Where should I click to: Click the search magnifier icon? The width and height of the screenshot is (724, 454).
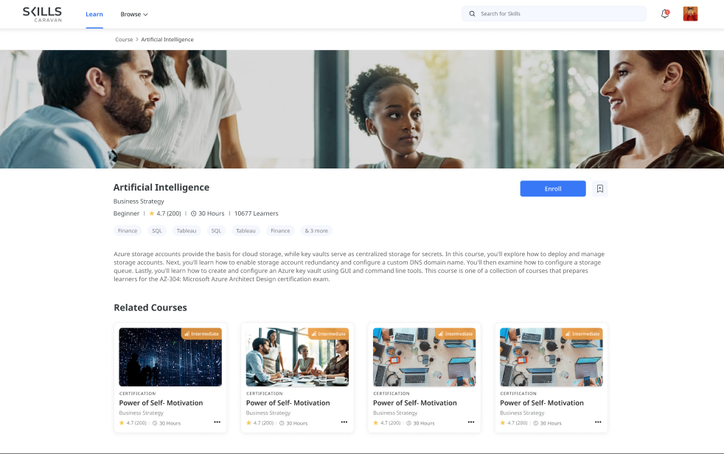click(x=472, y=13)
